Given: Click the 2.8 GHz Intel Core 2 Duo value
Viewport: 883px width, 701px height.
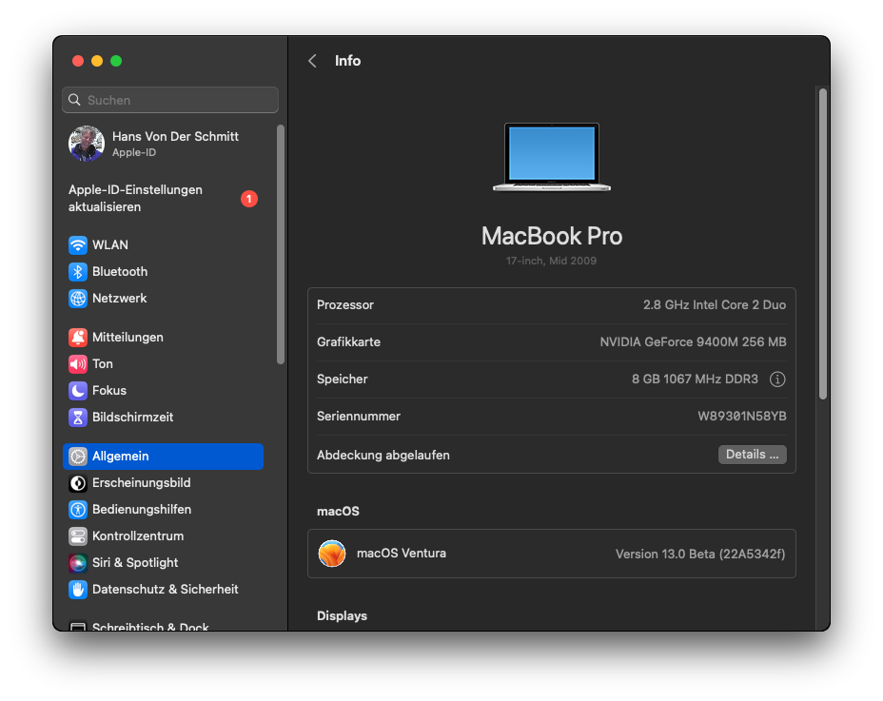Looking at the screenshot, I should pos(715,304).
